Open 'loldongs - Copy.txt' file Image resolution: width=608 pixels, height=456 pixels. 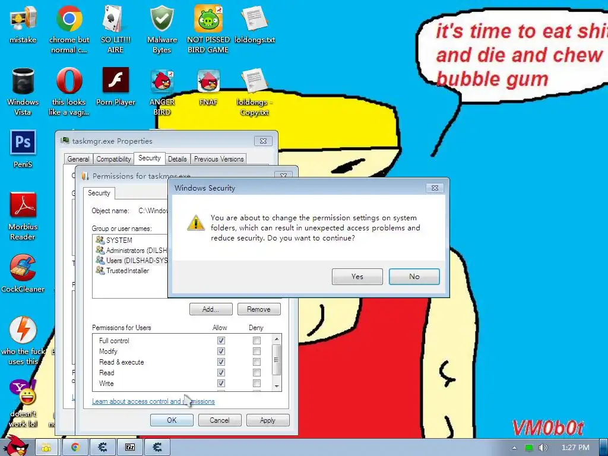pyautogui.click(x=254, y=92)
